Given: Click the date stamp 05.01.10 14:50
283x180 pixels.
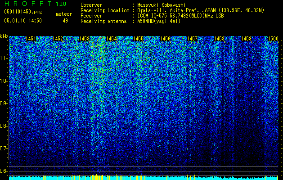Looking at the screenshot, I should (x=23, y=21).
